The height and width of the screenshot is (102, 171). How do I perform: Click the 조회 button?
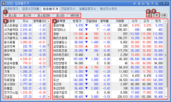(155, 15)
